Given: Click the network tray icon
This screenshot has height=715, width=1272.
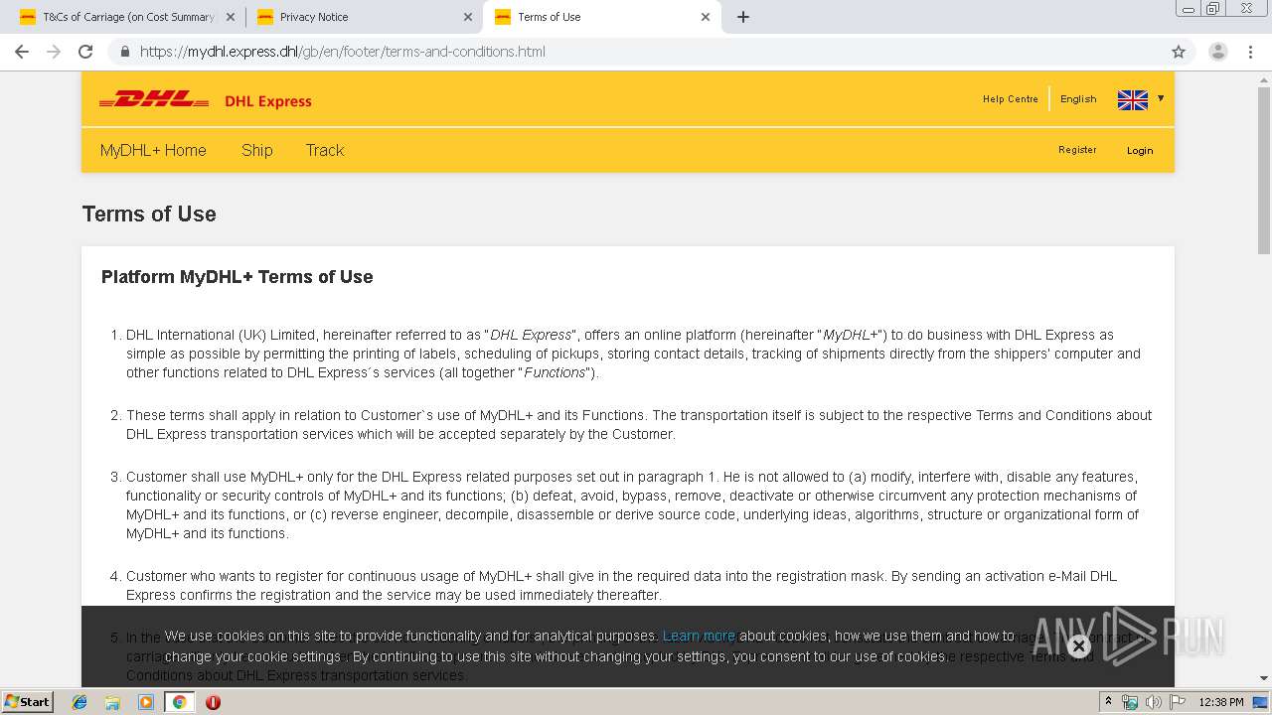Looking at the screenshot, I should coord(1130,702).
